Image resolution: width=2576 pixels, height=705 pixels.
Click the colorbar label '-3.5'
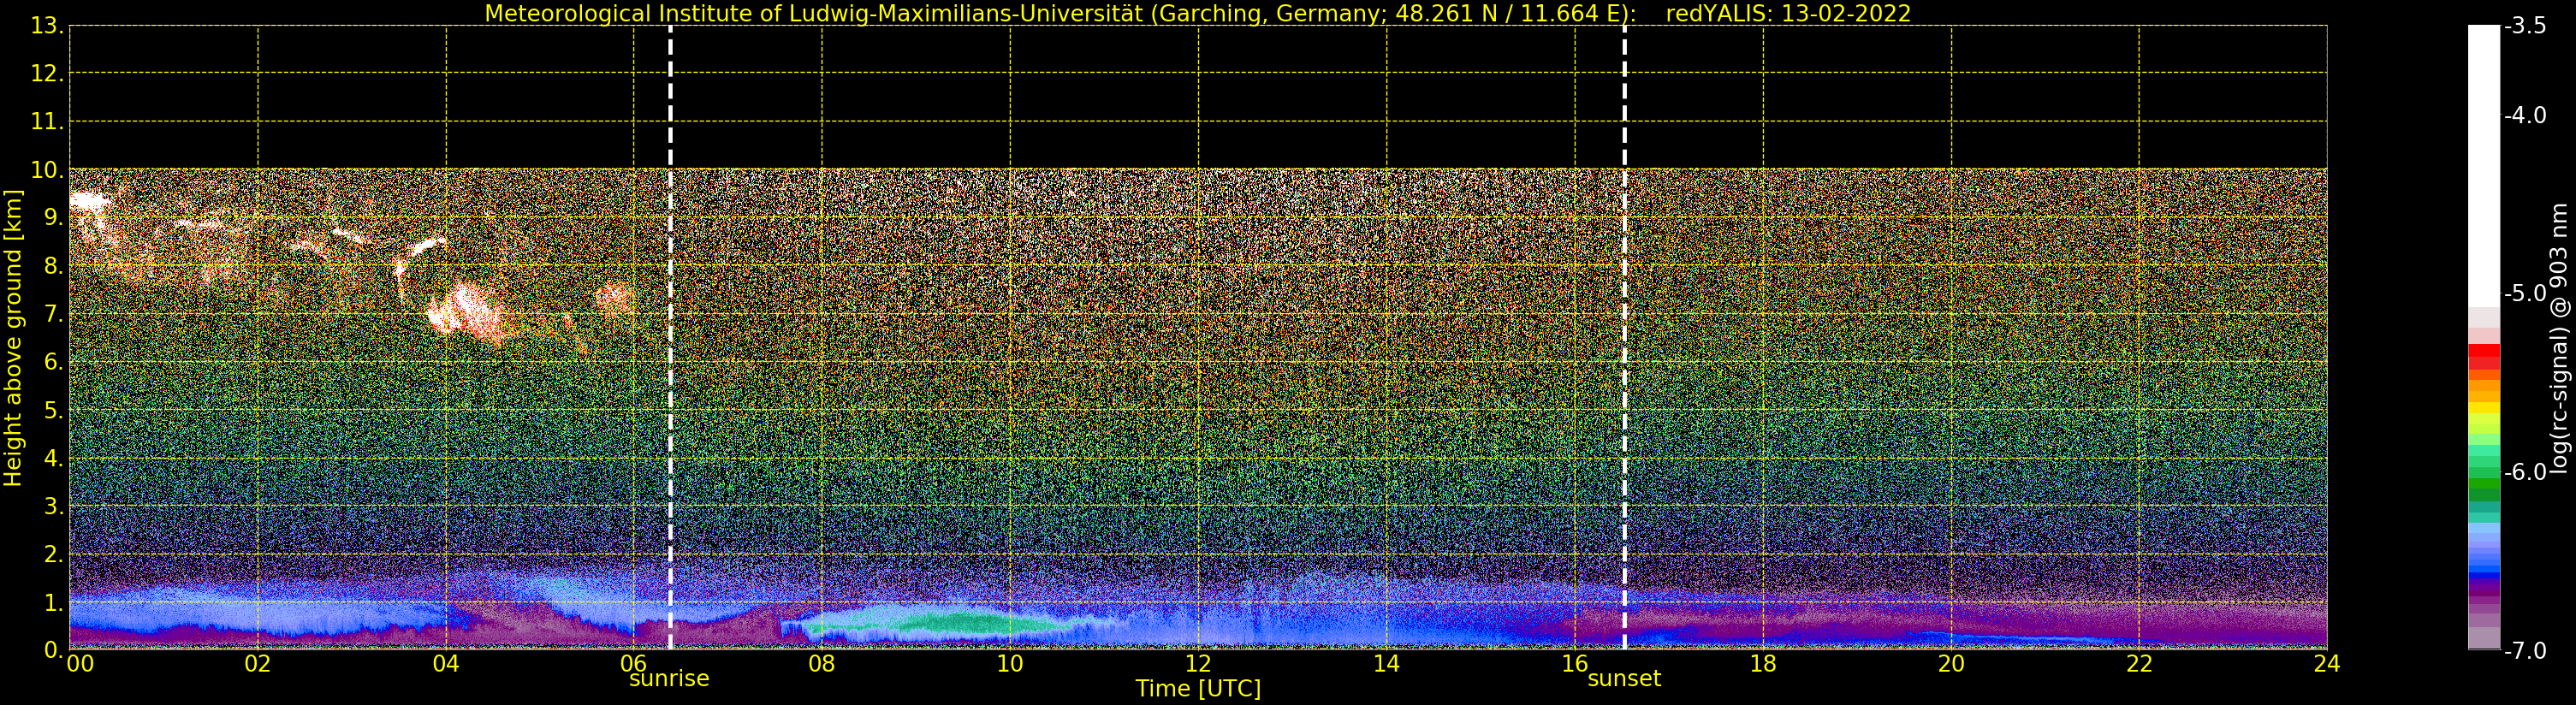(2525, 26)
